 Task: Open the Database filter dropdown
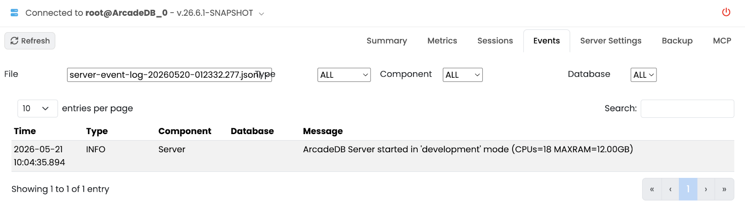pos(643,75)
